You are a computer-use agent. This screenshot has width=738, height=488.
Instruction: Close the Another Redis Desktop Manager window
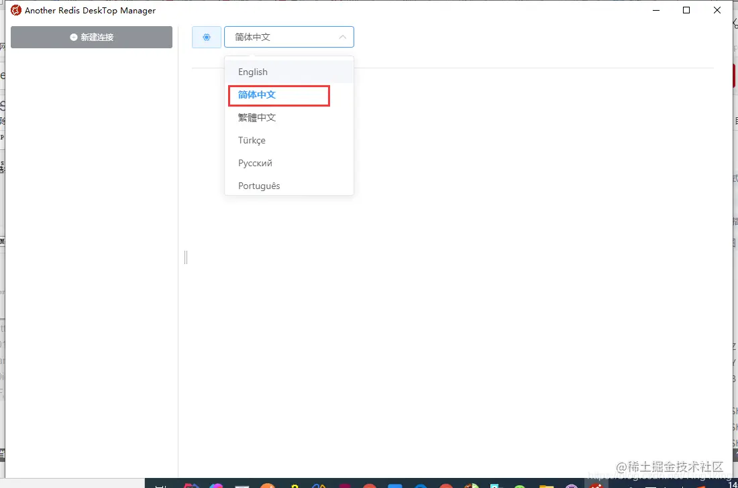(717, 10)
